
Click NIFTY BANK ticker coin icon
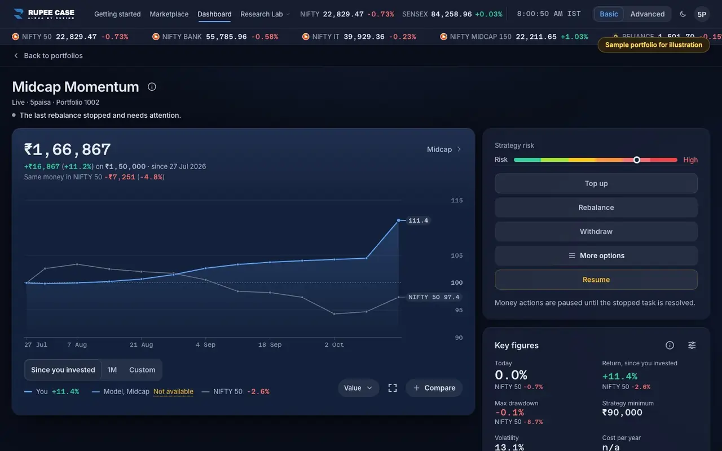point(156,37)
